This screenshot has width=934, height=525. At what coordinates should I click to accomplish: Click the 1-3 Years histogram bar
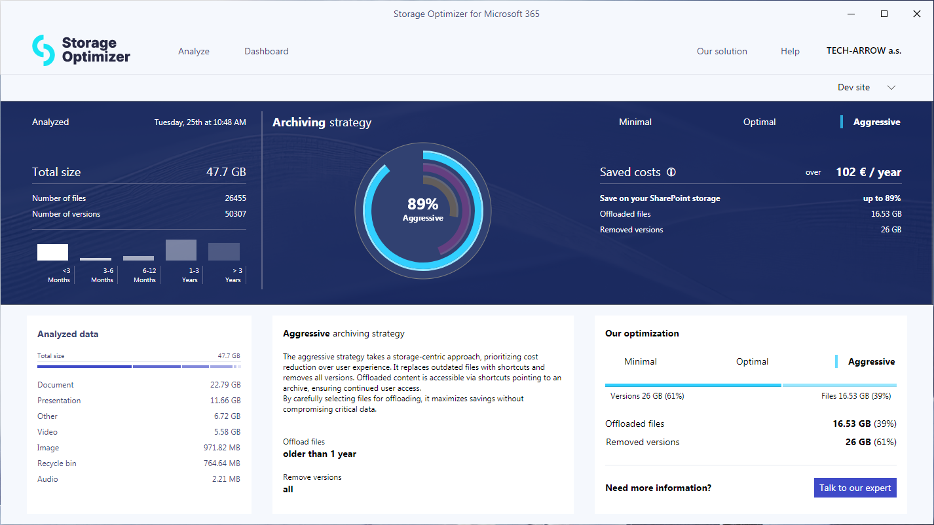(x=181, y=250)
